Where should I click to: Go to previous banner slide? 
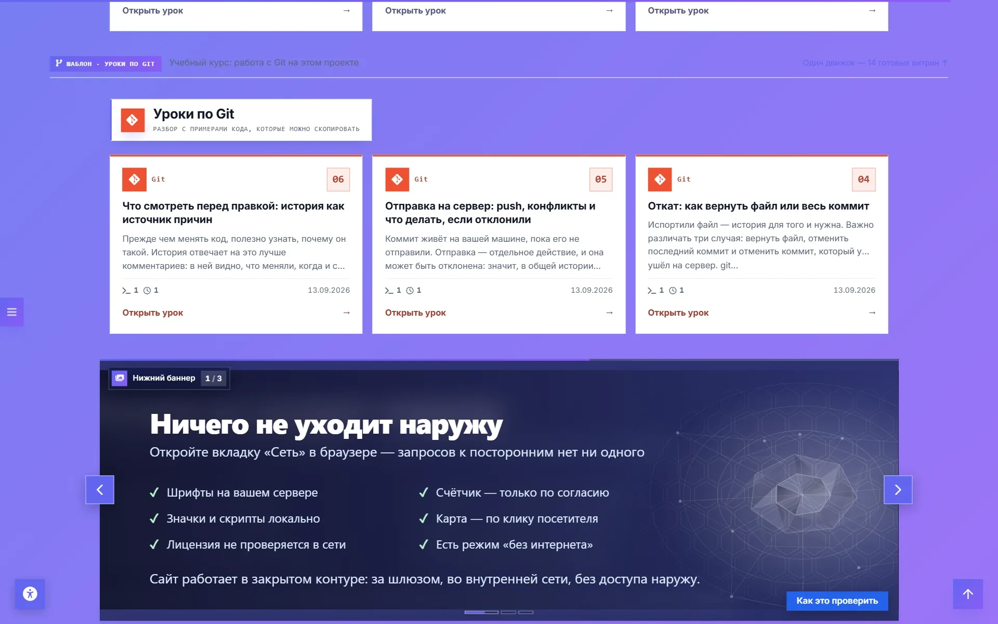point(100,490)
